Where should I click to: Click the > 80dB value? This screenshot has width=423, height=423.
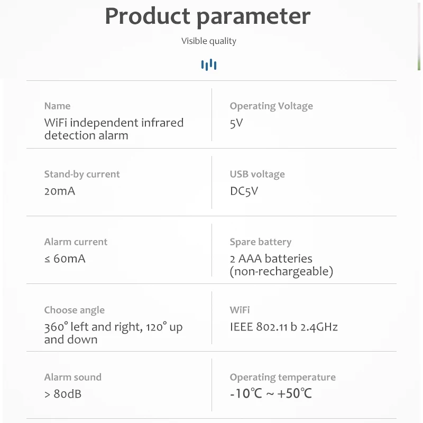coord(63,394)
